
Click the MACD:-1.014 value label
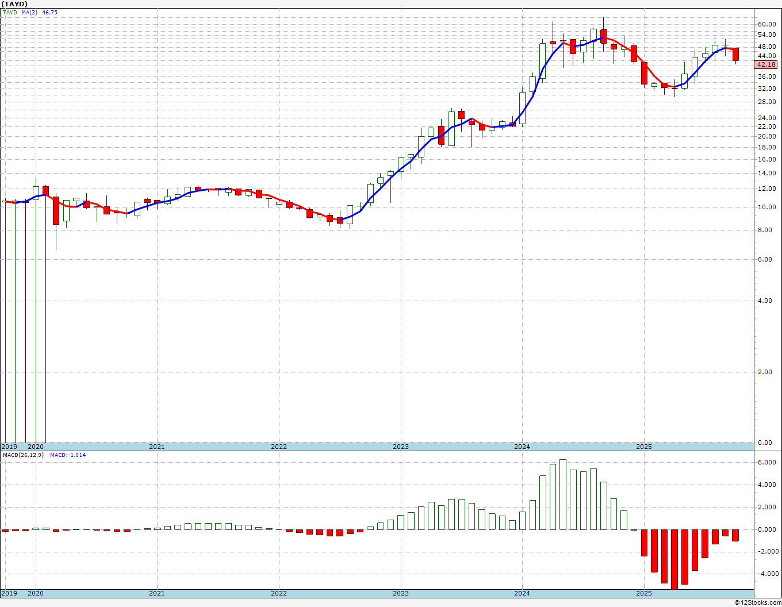pos(68,455)
